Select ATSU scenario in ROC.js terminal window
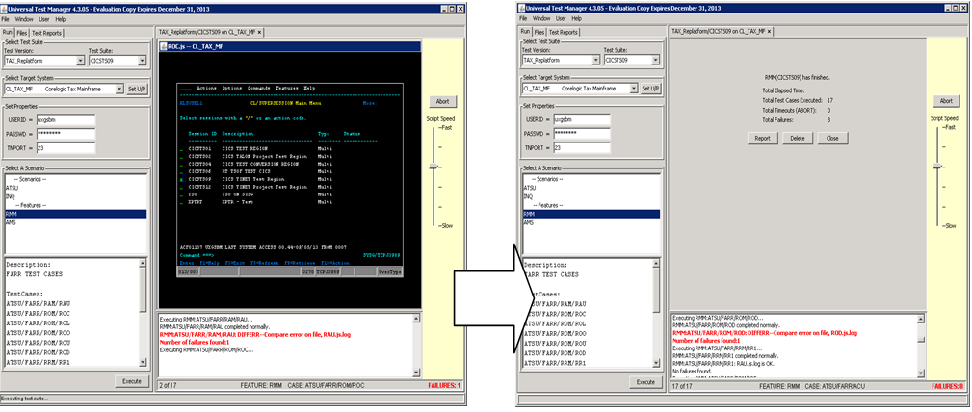972x412 pixels. click(x=75, y=187)
